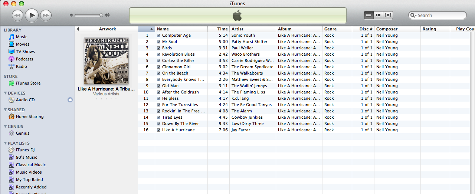Uncheck the Birds track checkbox
The image size is (475, 194).
tap(159, 48)
